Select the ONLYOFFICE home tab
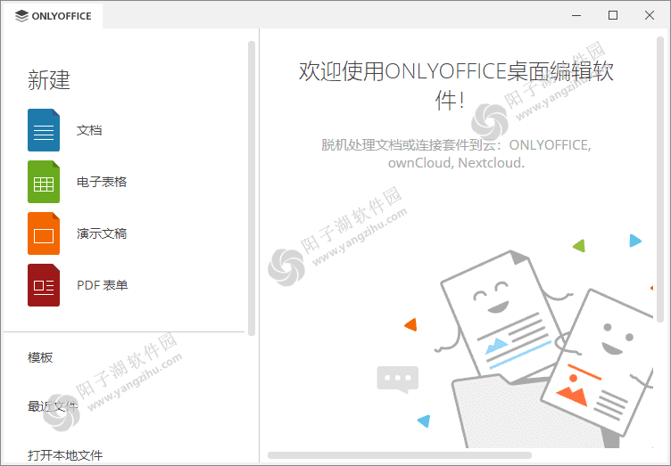Screen dimensions: 671x466 [53, 16]
